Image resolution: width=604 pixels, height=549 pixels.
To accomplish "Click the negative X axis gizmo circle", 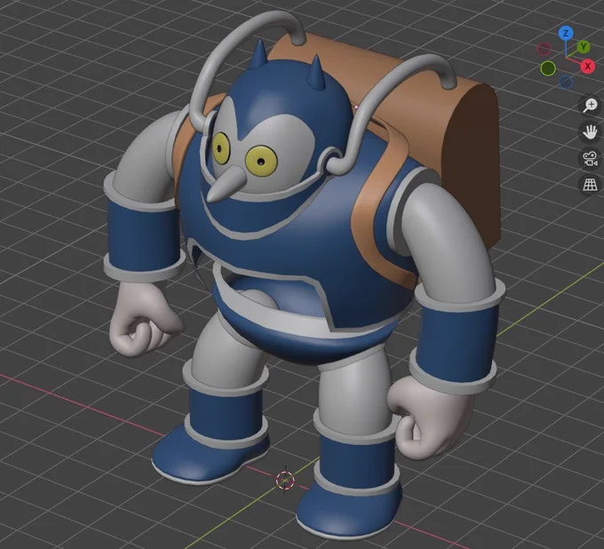I will coord(544,49).
